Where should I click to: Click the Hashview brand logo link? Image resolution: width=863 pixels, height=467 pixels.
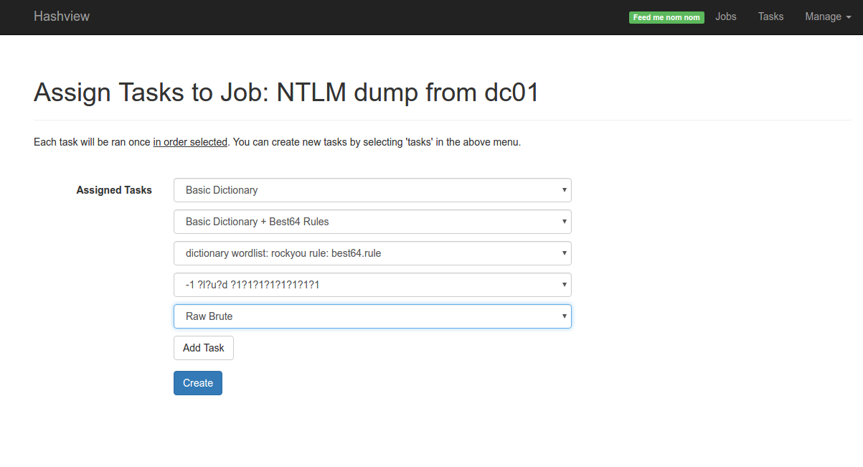point(62,16)
